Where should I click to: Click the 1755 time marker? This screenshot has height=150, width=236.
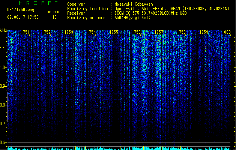tap(114, 32)
